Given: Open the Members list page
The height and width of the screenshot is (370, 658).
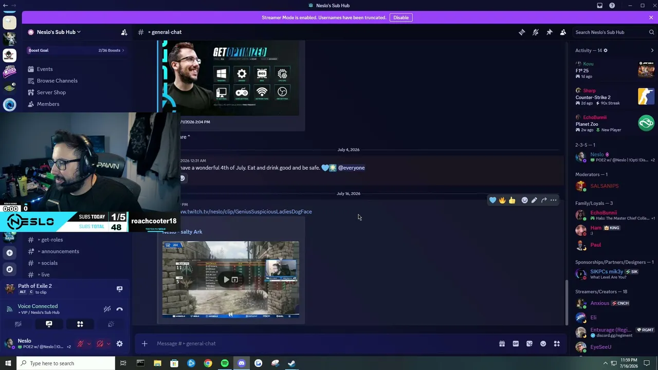Looking at the screenshot, I should point(48,104).
